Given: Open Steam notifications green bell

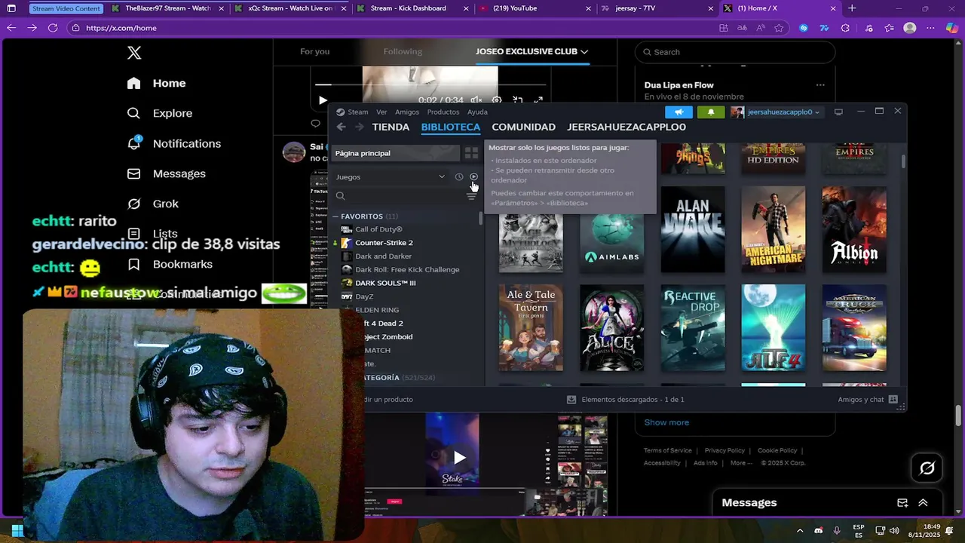Looking at the screenshot, I should [711, 112].
